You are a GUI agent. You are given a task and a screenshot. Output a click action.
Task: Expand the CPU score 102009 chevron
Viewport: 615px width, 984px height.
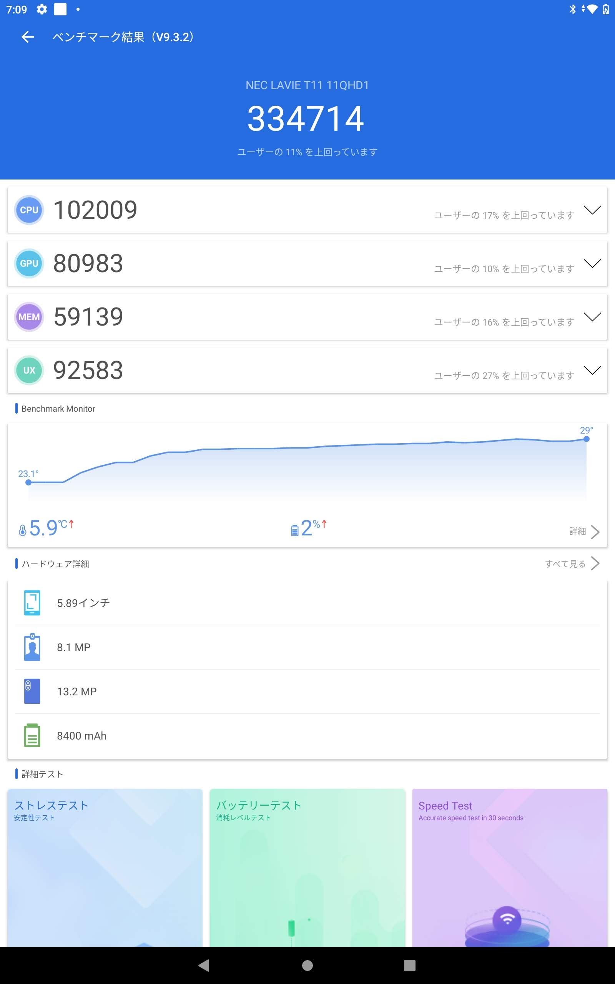592,210
